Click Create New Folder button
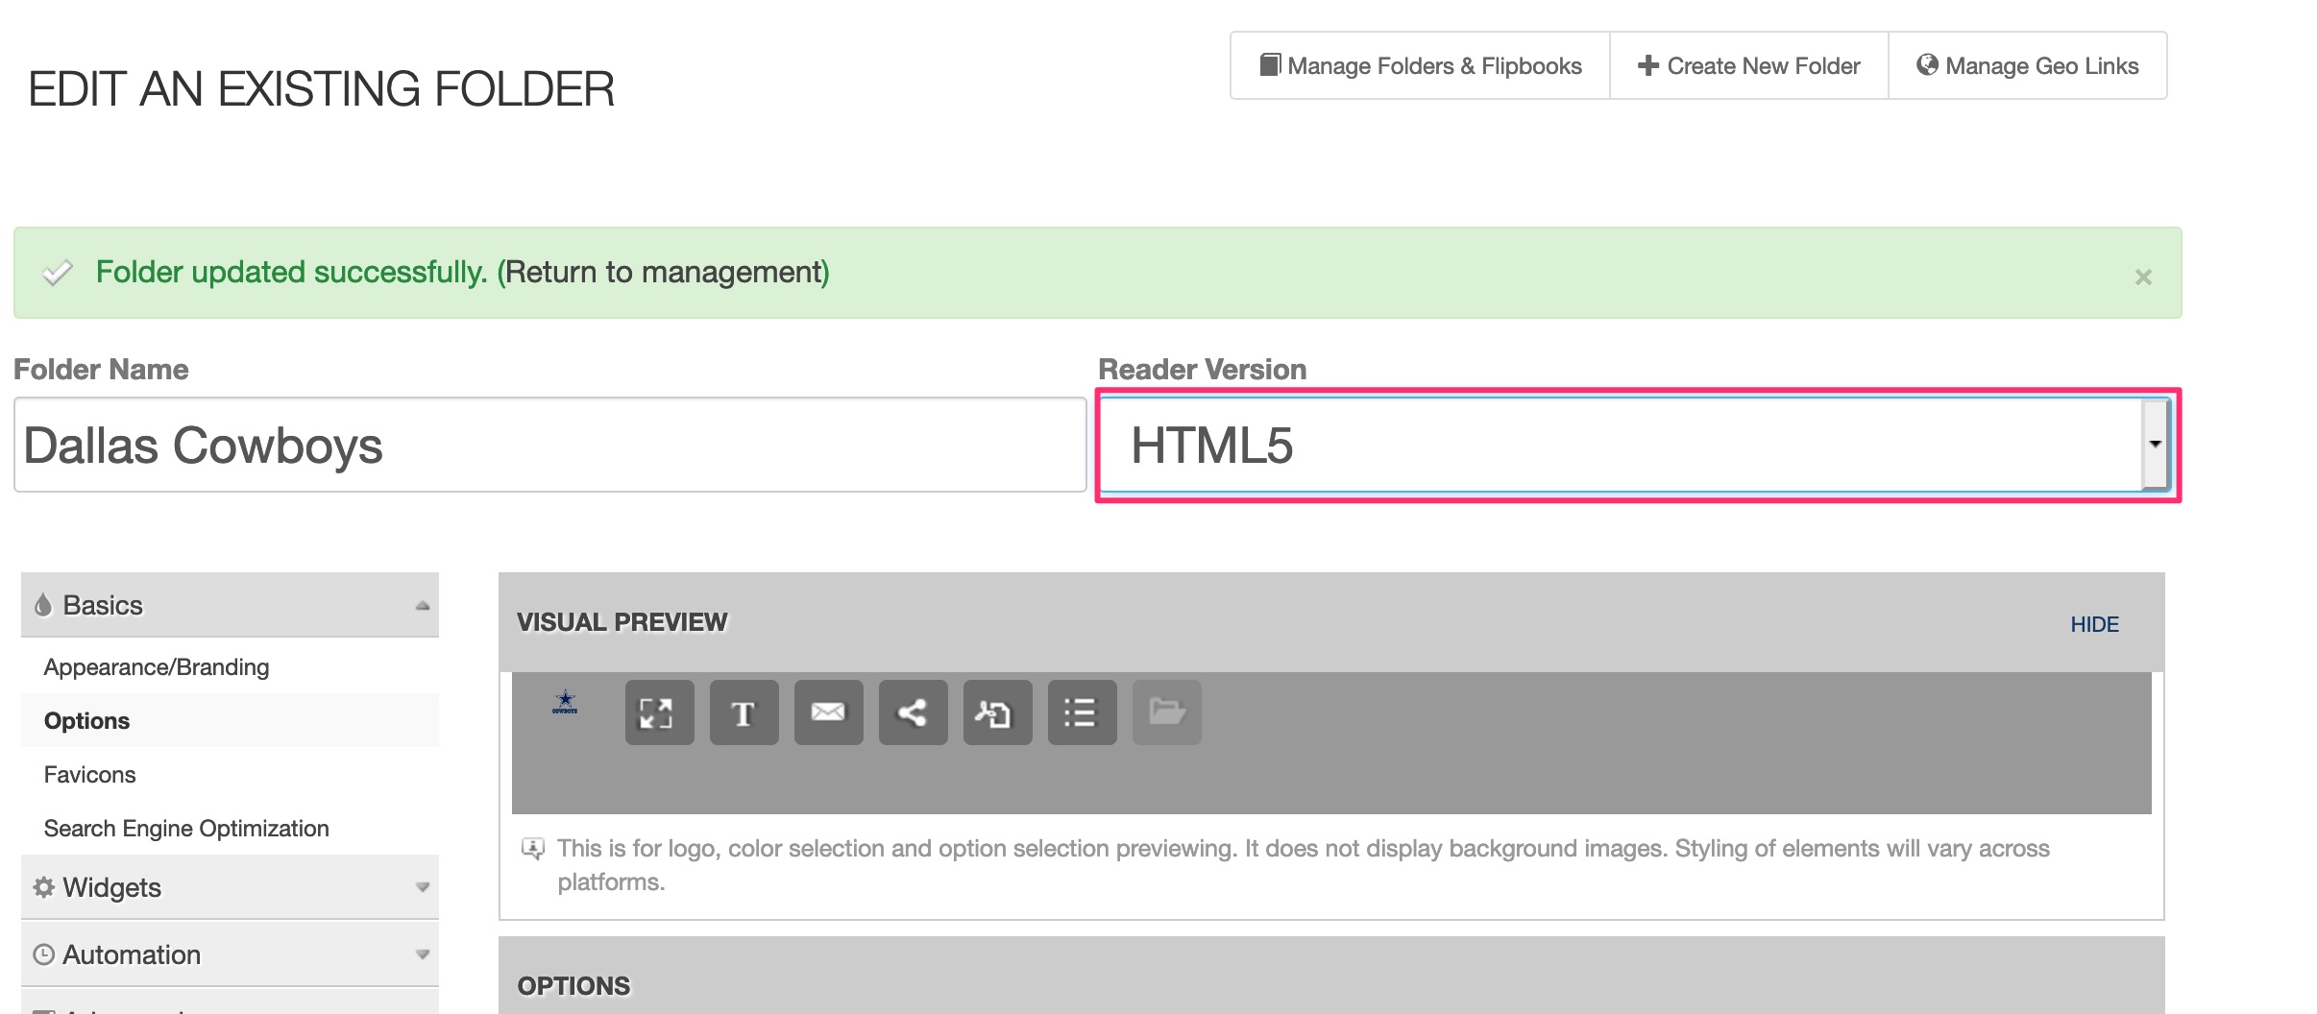 pyautogui.click(x=1748, y=65)
